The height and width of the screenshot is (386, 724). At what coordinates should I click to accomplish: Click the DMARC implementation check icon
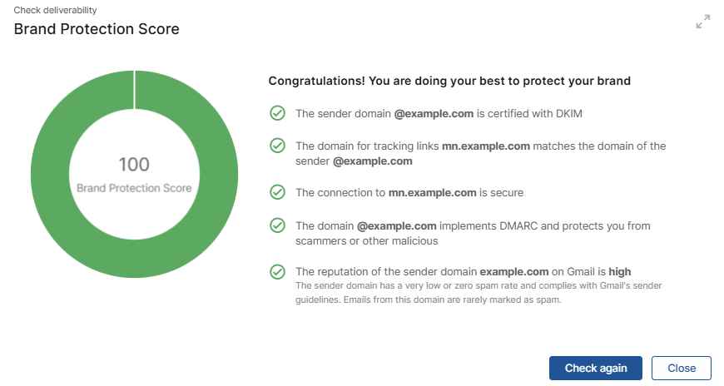pyautogui.click(x=277, y=225)
